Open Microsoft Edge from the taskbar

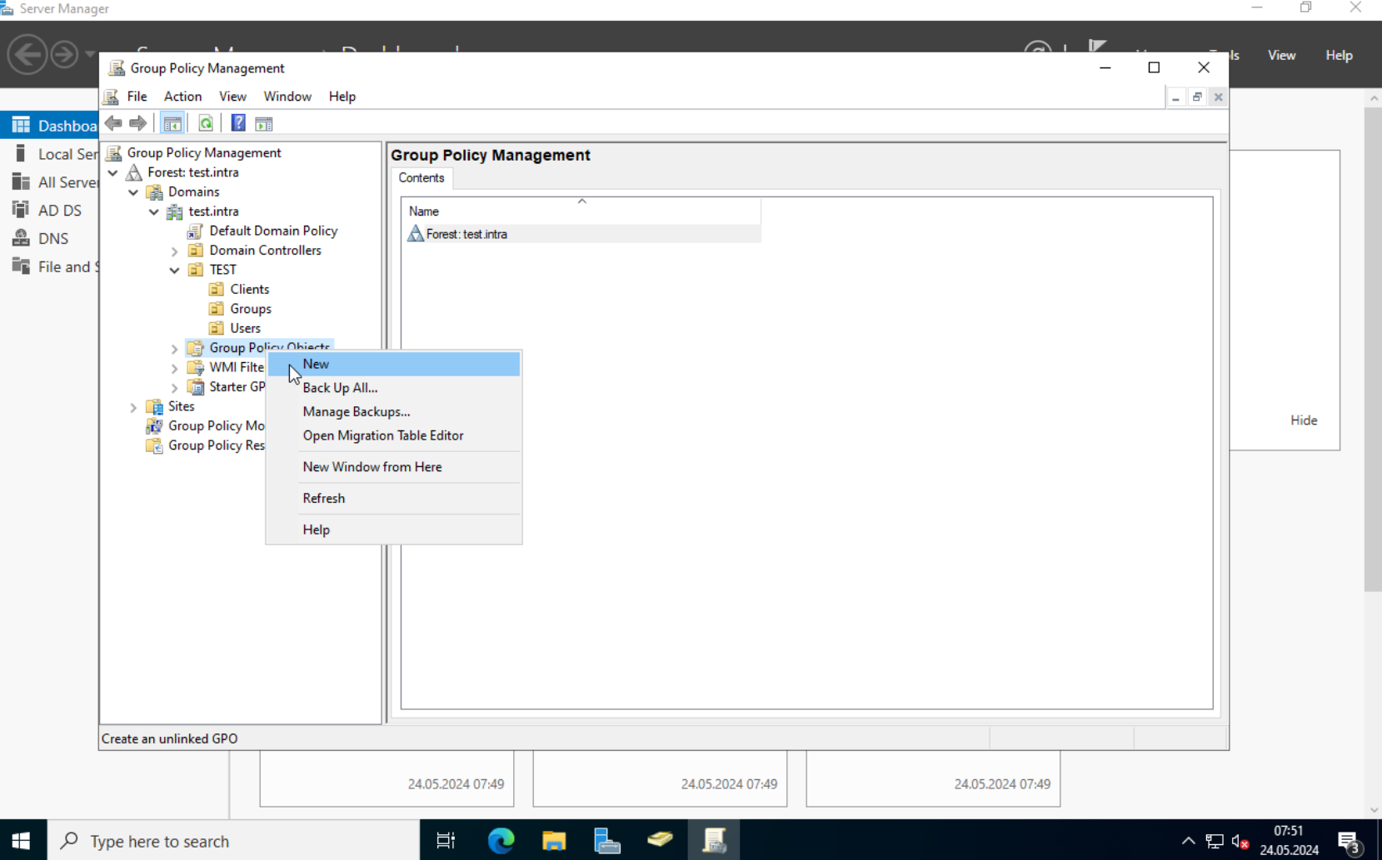501,841
